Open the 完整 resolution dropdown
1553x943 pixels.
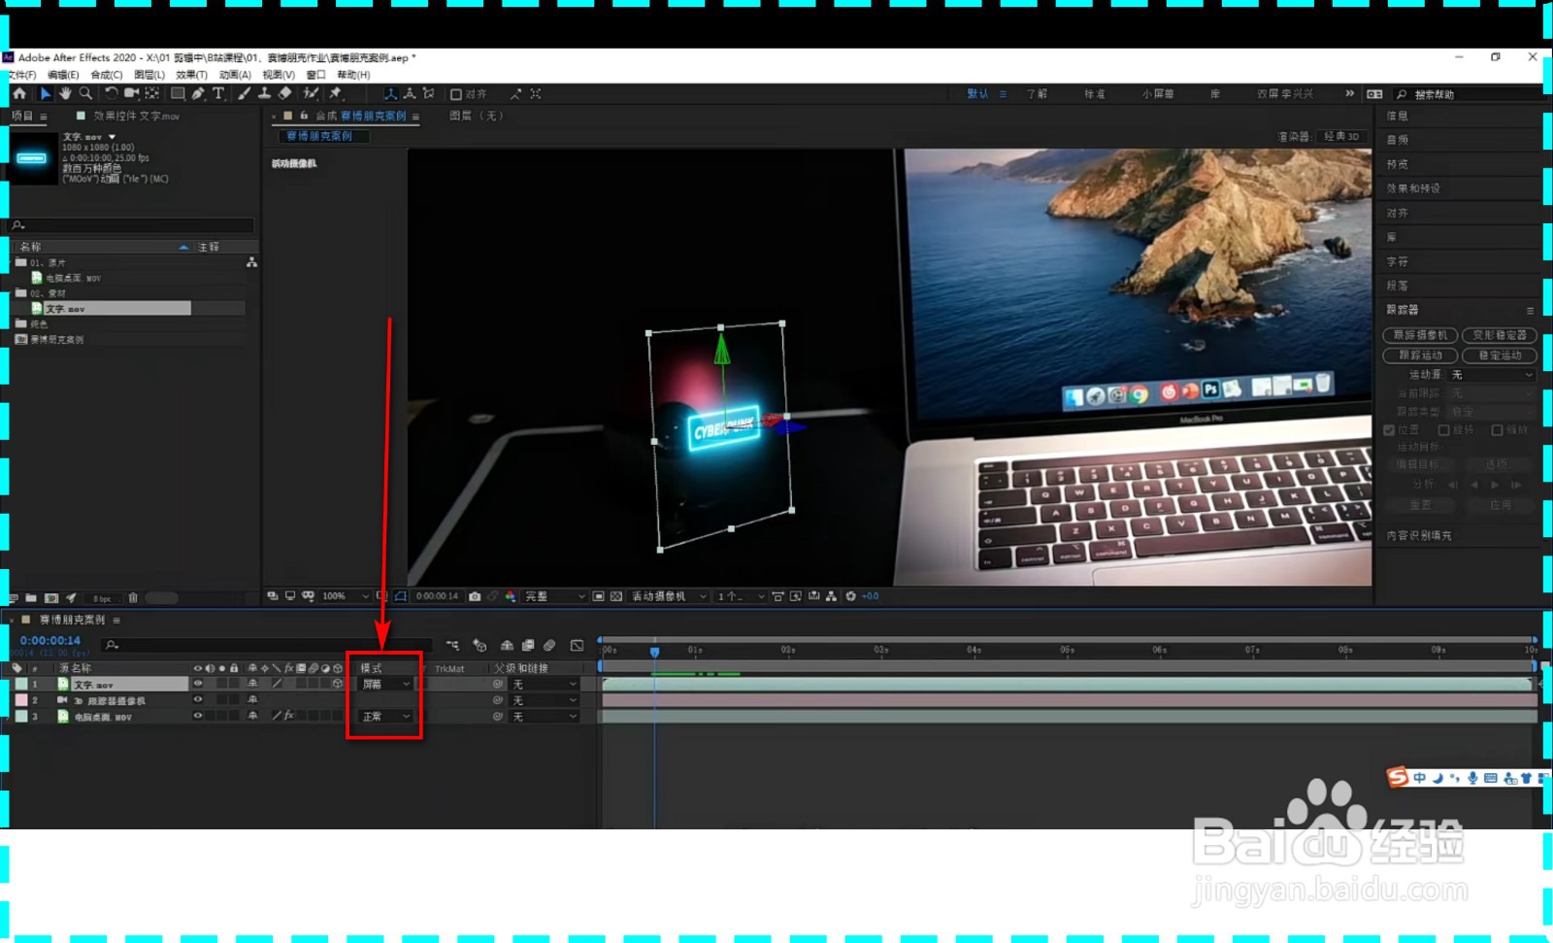pos(555,596)
